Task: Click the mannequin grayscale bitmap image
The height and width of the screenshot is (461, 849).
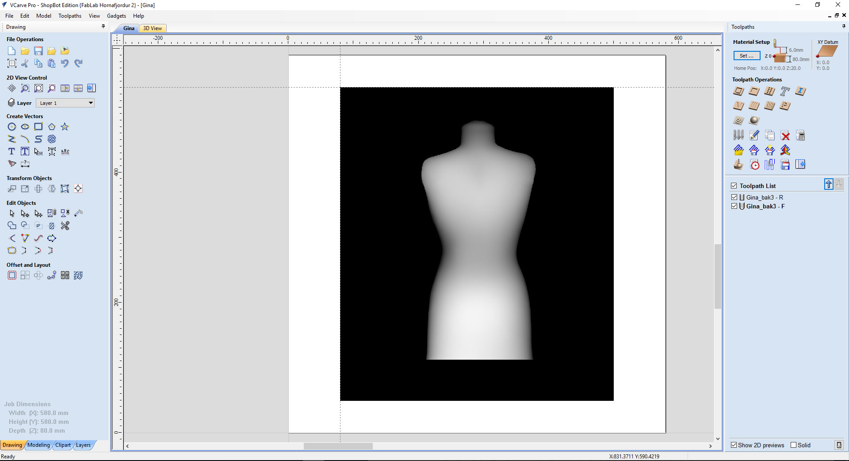Action: (x=477, y=244)
